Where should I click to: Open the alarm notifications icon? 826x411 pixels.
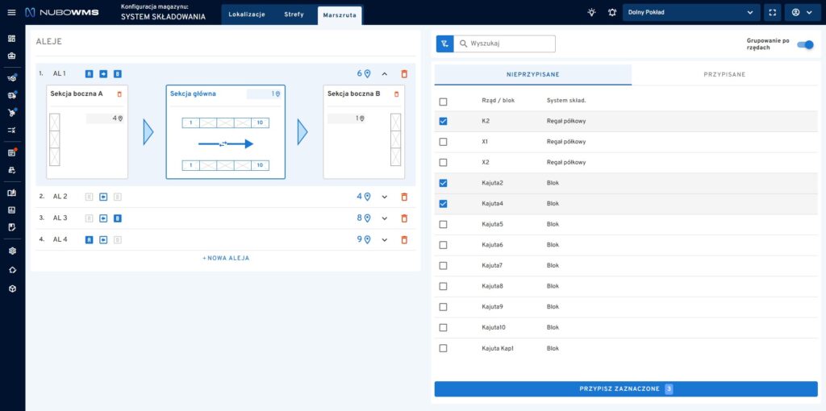tap(611, 13)
